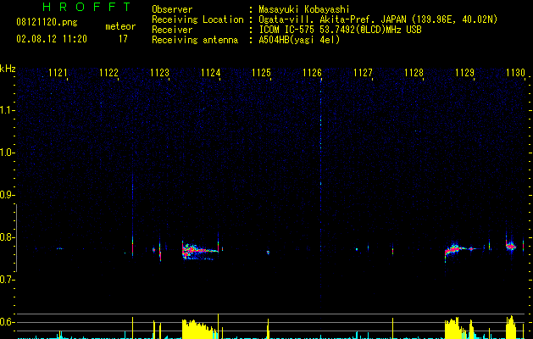The width and height of the screenshot is (533, 339).
Task: Click receiver text ICOM IC-575 53.7492 MHz USB
Action: coord(340,30)
